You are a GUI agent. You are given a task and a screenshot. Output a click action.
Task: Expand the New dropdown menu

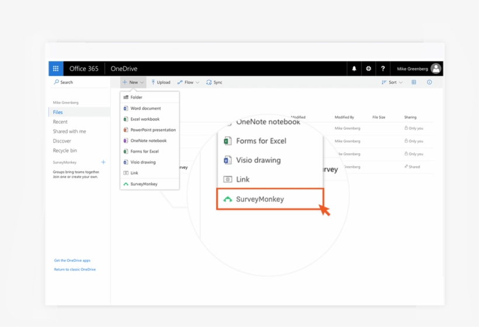(133, 82)
